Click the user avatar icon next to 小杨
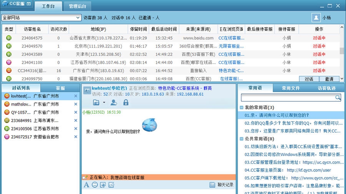 (316, 18)
